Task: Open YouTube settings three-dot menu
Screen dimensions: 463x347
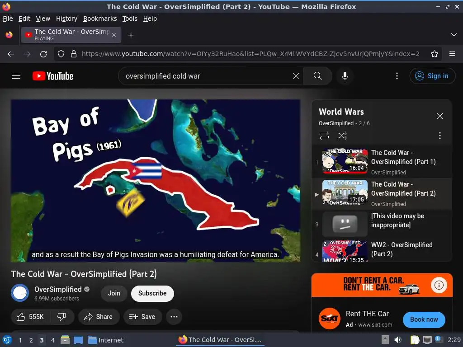Action: tap(397, 76)
